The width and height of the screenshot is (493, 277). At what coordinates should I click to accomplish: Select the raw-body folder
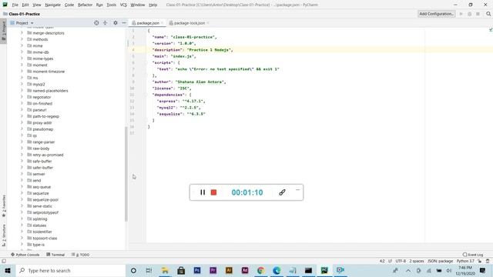41,149
